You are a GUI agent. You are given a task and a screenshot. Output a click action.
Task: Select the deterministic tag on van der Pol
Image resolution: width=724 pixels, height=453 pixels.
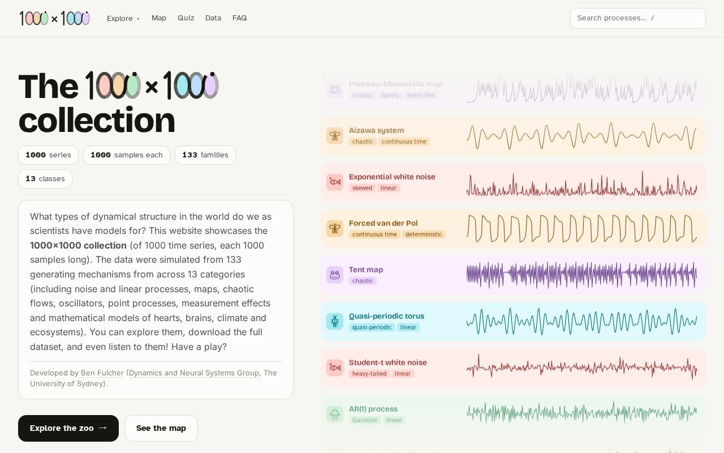pos(424,234)
